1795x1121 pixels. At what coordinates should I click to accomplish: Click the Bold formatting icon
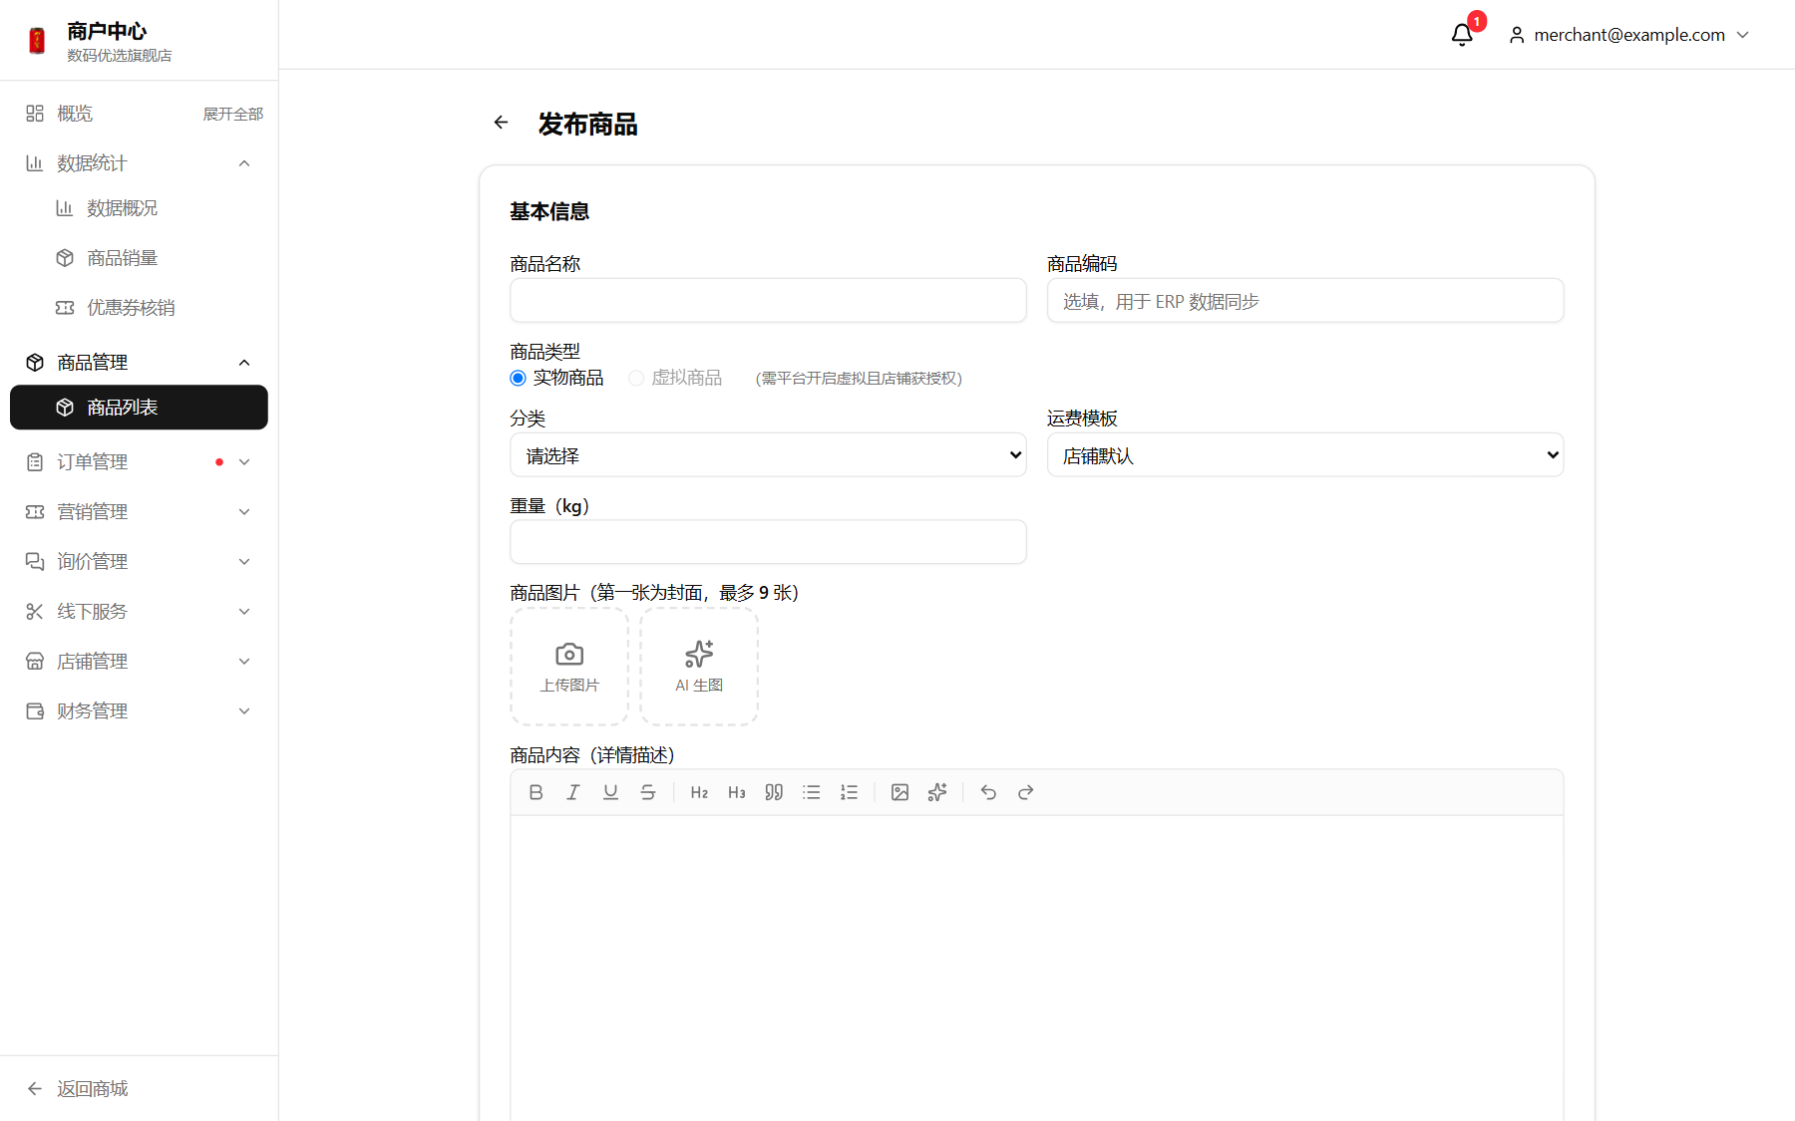tap(536, 792)
